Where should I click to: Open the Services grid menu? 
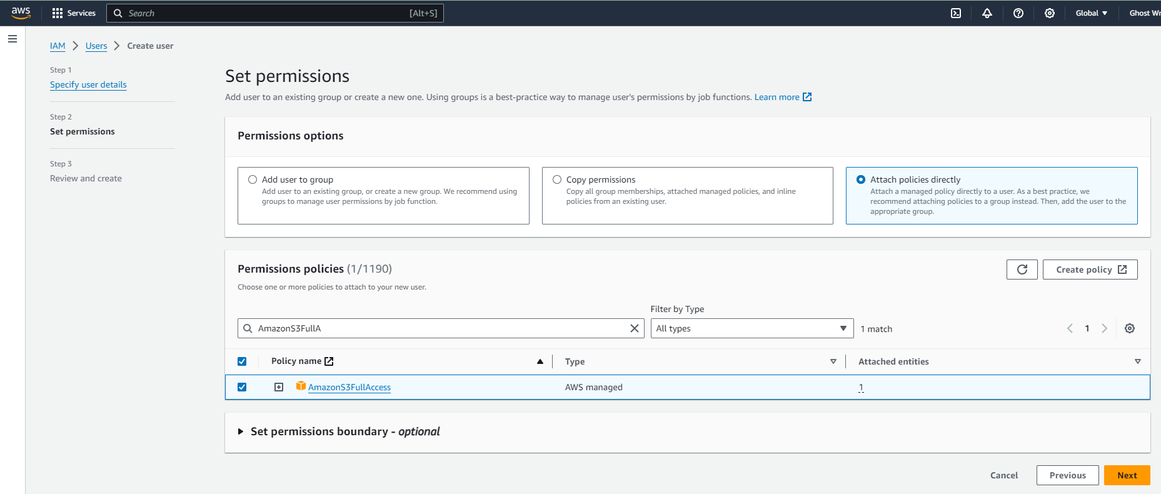74,13
